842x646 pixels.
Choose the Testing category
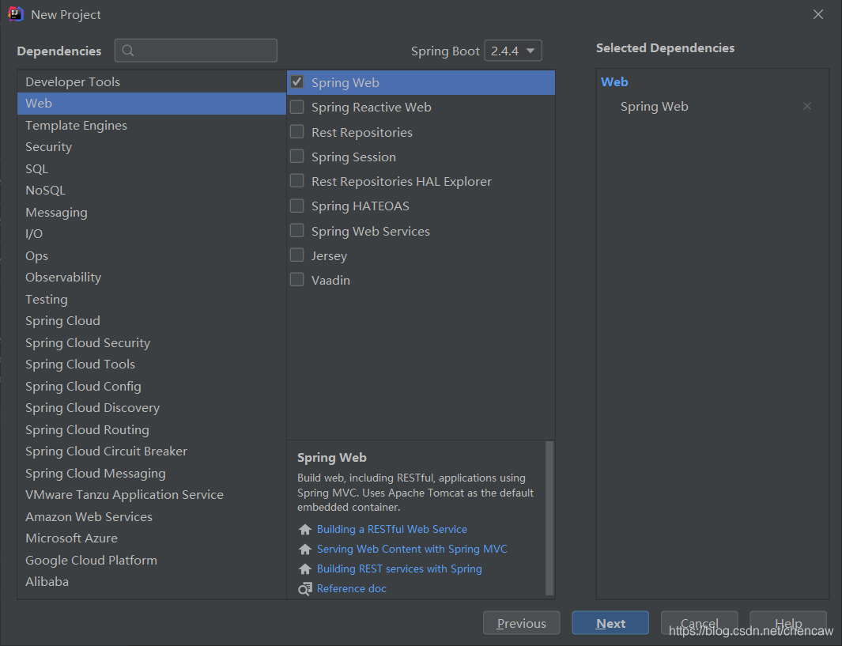coord(152,299)
